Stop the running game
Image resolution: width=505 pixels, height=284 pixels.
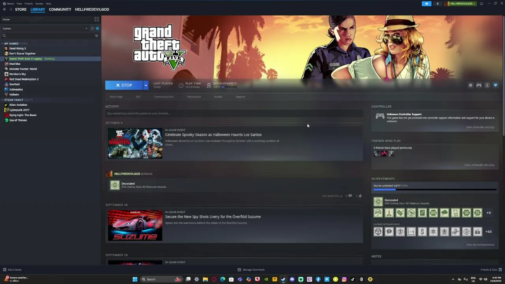(124, 85)
